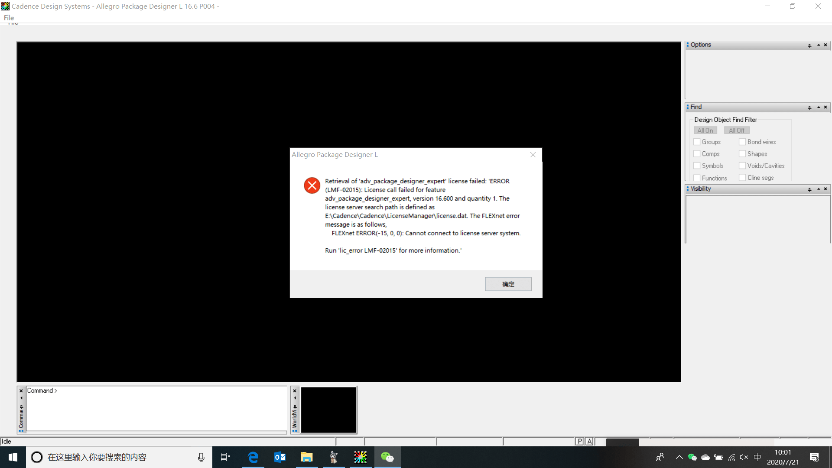Close the Find panel
The width and height of the screenshot is (832, 468).
tap(825, 107)
